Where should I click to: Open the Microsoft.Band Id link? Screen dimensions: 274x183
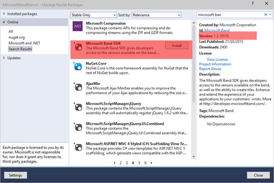[217, 30]
